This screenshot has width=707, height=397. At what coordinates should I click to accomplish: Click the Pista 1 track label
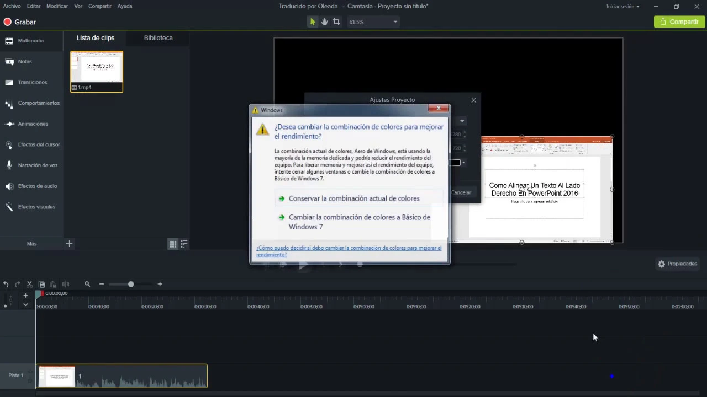point(16,375)
